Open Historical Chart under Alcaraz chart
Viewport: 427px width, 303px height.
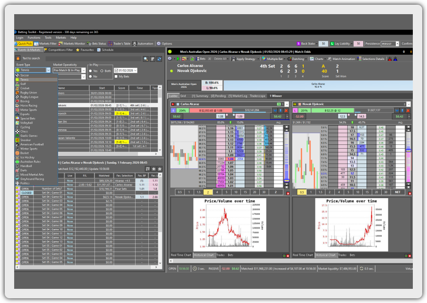point(204,255)
